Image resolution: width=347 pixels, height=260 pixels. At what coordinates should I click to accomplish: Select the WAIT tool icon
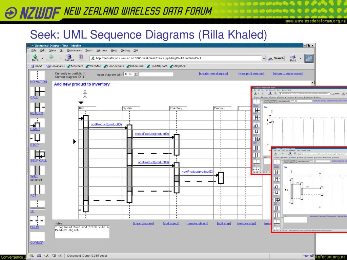[37, 170]
